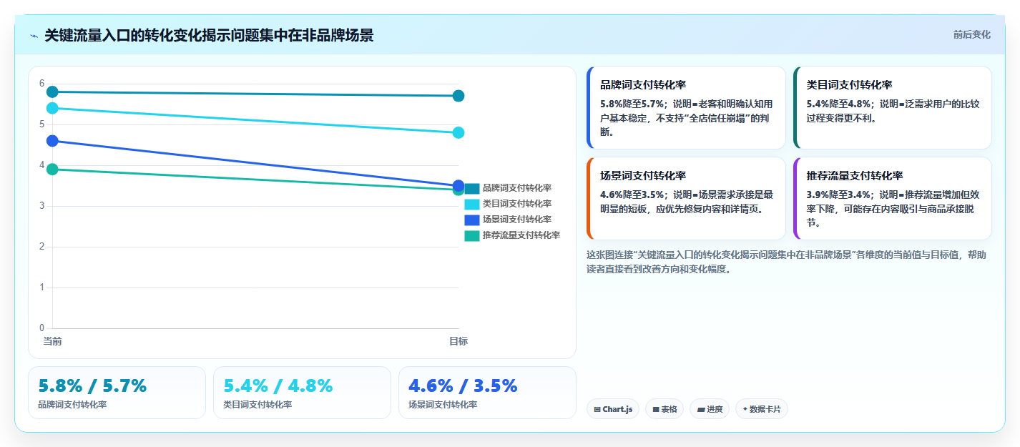Click legend text 品牌词支付转化率
1020x447 pixels.
point(517,188)
